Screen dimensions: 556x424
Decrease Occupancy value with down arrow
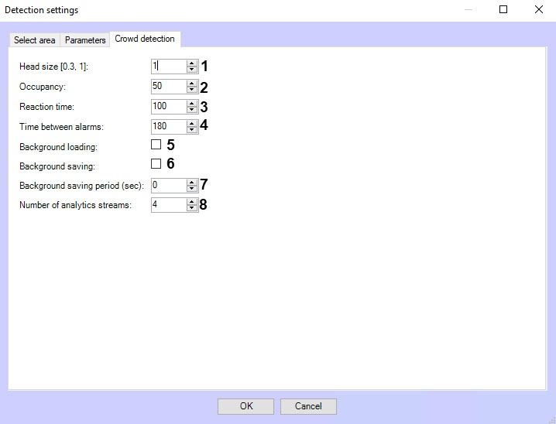tap(192, 90)
